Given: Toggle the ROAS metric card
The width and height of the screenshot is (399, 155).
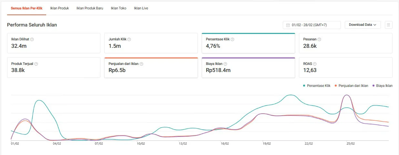Looking at the screenshot, I should 346,67.
